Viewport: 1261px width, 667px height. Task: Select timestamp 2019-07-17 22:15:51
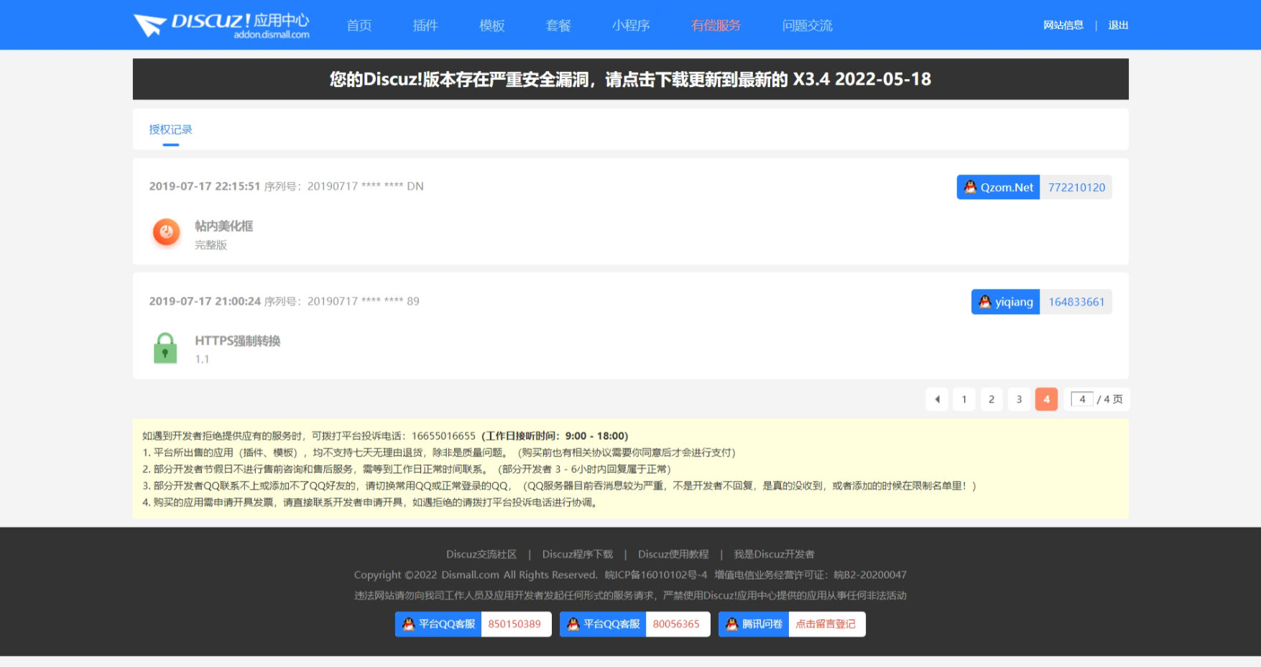205,186
